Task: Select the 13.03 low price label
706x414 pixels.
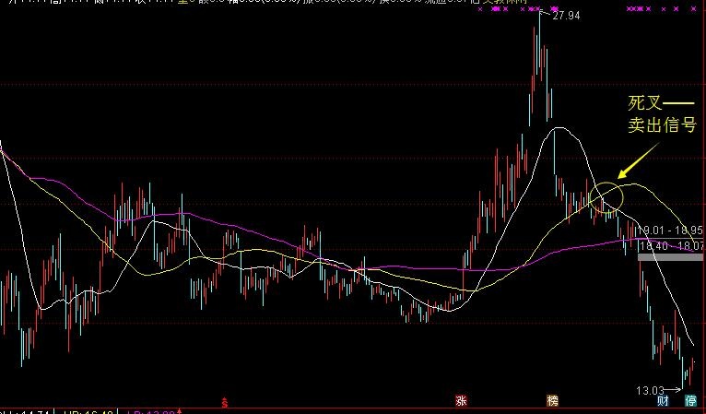Action: point(648,391)
